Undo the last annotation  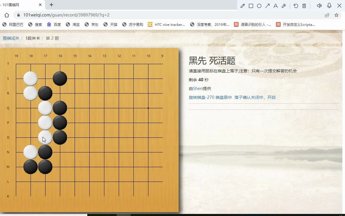(x=296, y=6)
